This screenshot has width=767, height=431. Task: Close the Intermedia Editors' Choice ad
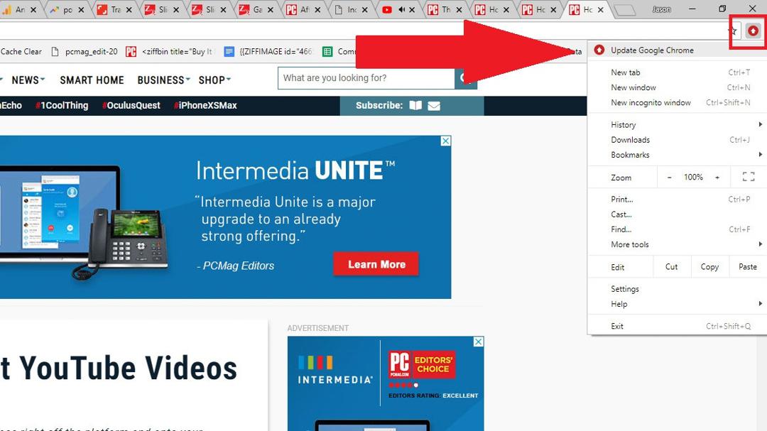pos(479,342)
